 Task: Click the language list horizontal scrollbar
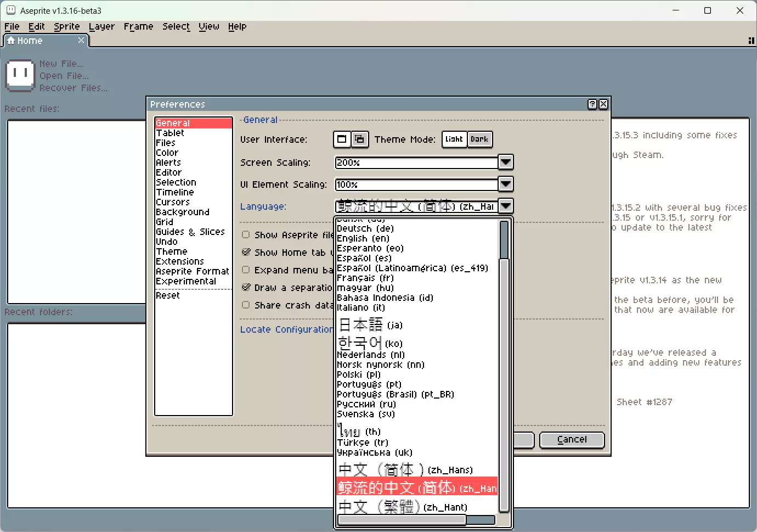402,520
